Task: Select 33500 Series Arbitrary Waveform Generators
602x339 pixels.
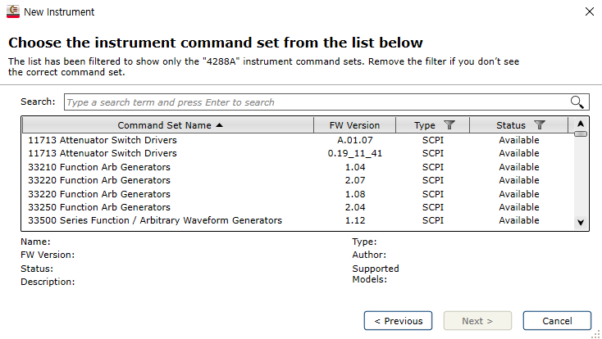Action: pos(155,220)
